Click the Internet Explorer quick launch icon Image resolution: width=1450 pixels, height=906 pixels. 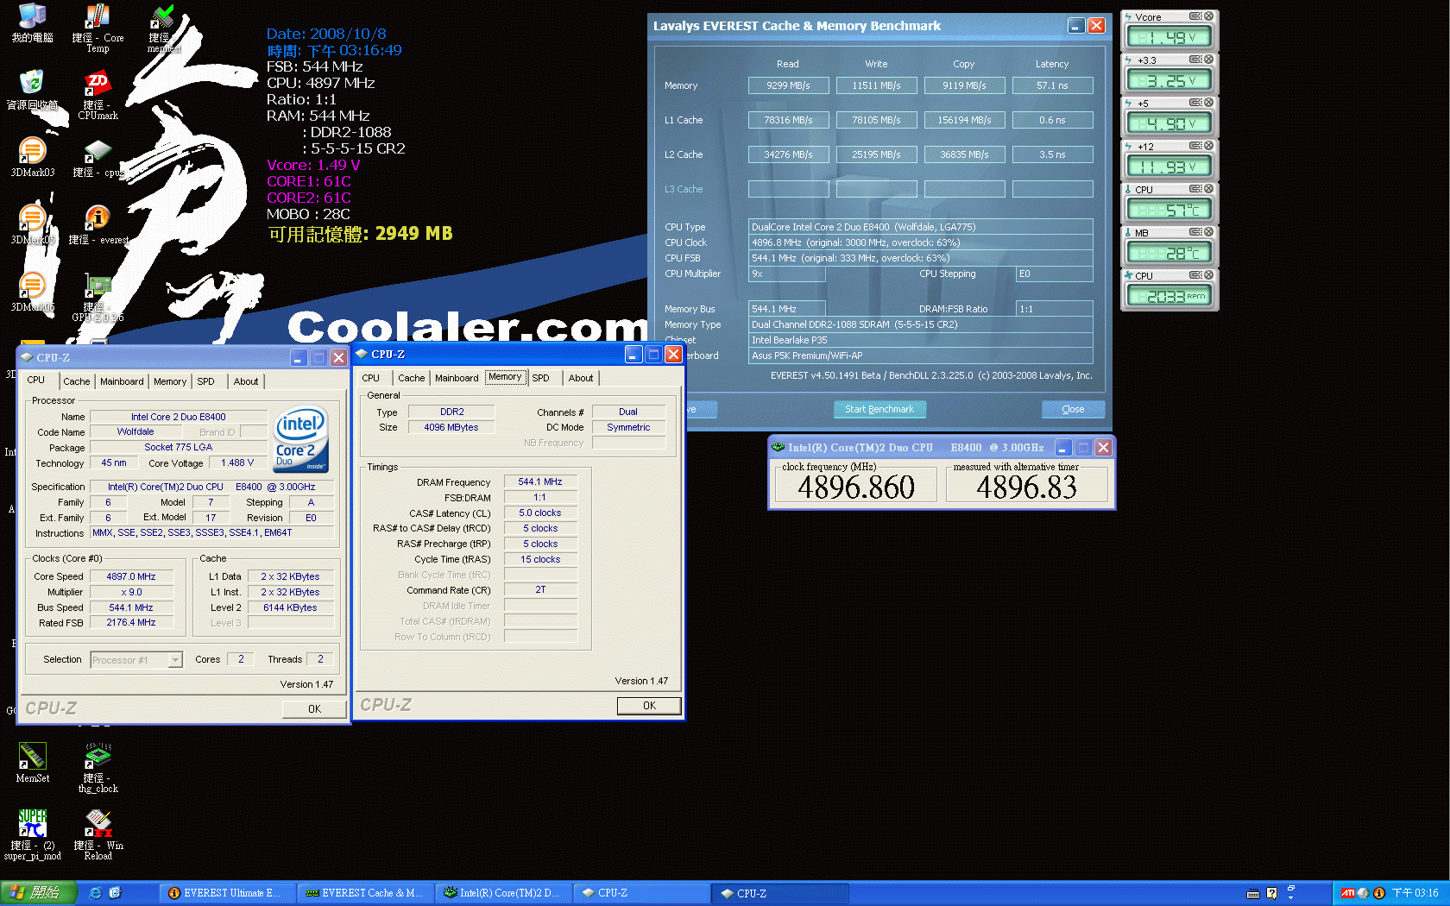click(96, 893)
